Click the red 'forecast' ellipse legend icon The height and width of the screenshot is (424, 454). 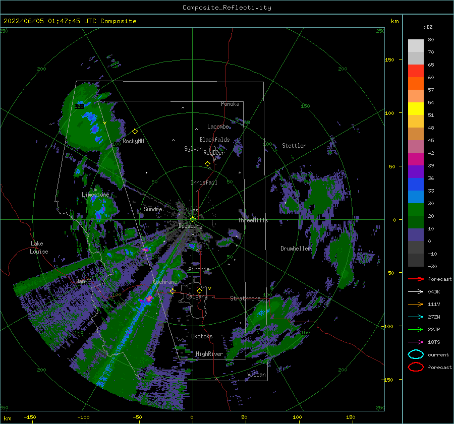416,367
